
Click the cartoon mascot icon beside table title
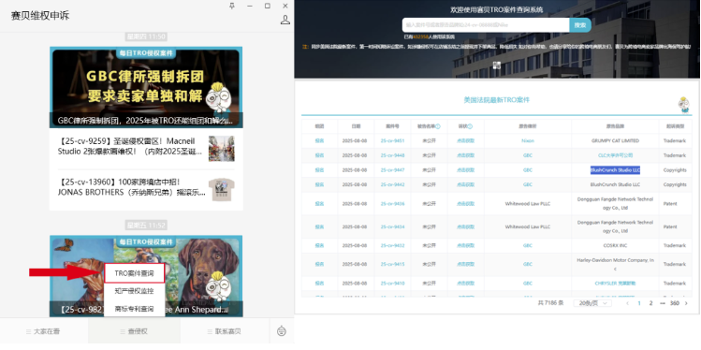(x=683, y=105)
